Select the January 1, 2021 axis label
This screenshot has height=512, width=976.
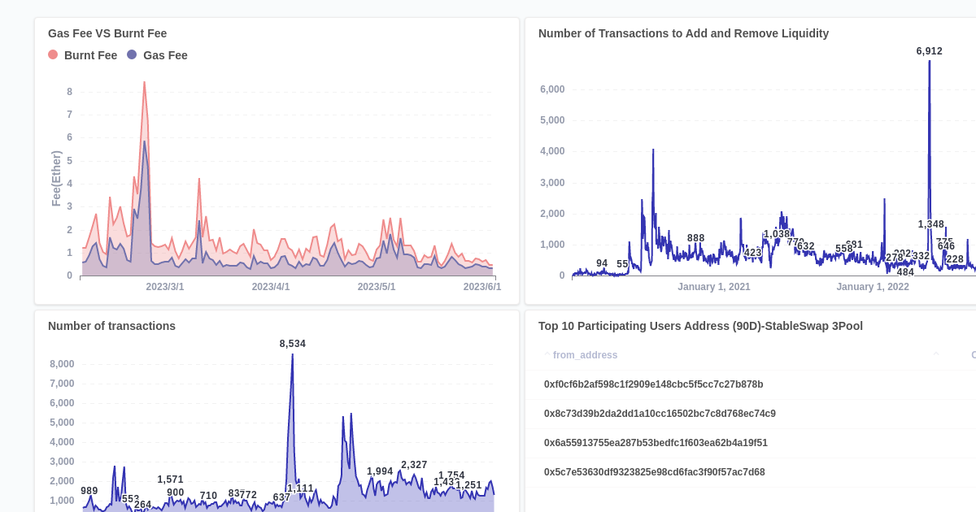point(714,287)
